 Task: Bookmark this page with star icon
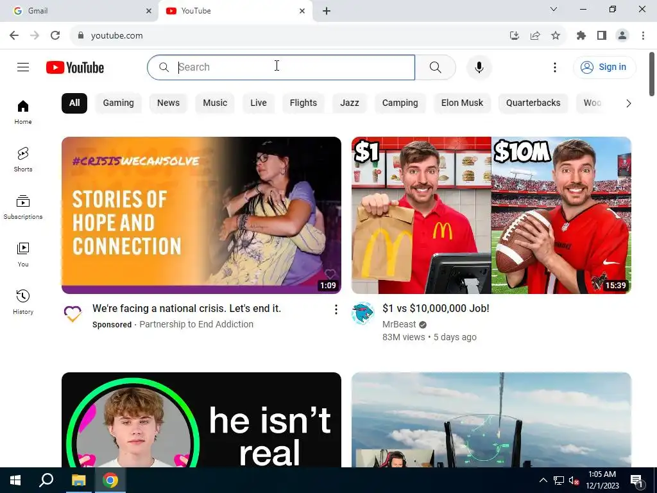556,35
